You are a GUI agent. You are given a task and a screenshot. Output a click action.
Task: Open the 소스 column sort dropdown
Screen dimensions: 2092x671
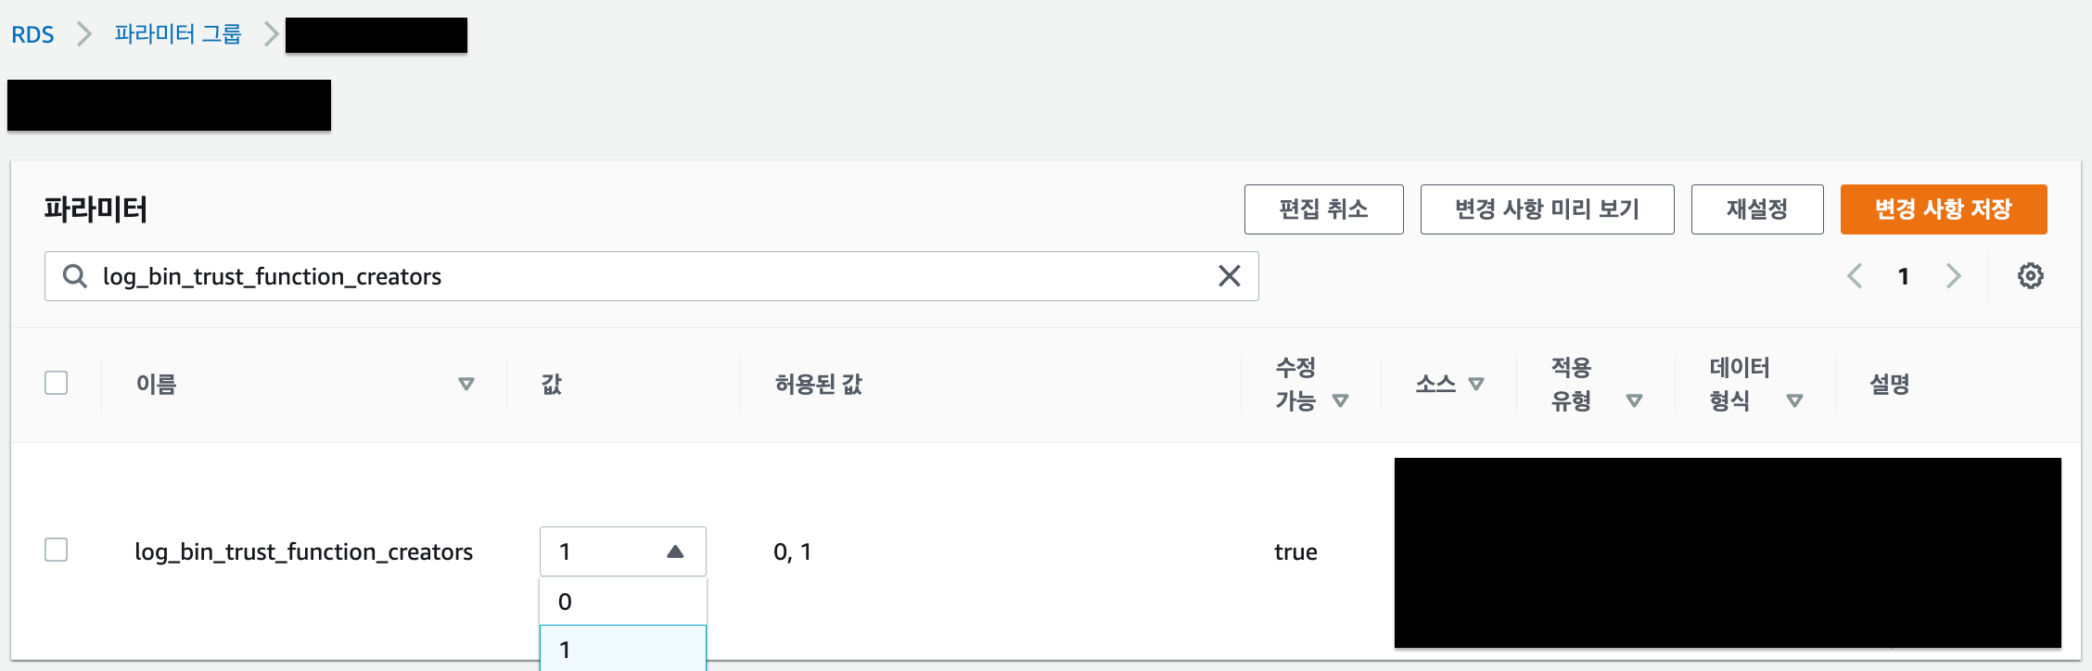click(1478, 383)
